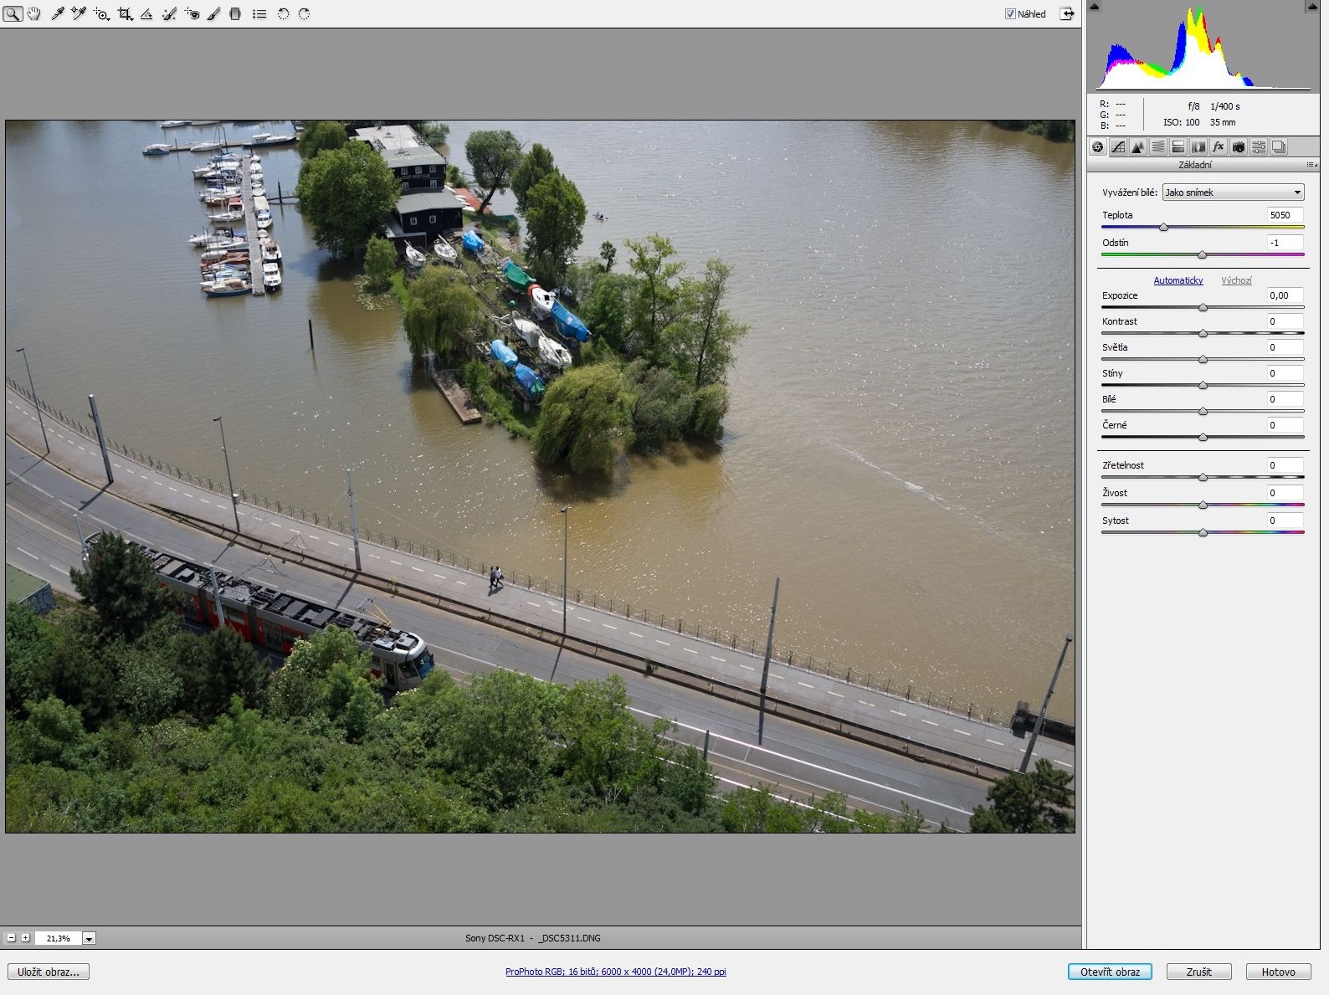Screen dimensions: 1329x995
Task: Click the Otevřít obraz button
Action: point(1110,972)
